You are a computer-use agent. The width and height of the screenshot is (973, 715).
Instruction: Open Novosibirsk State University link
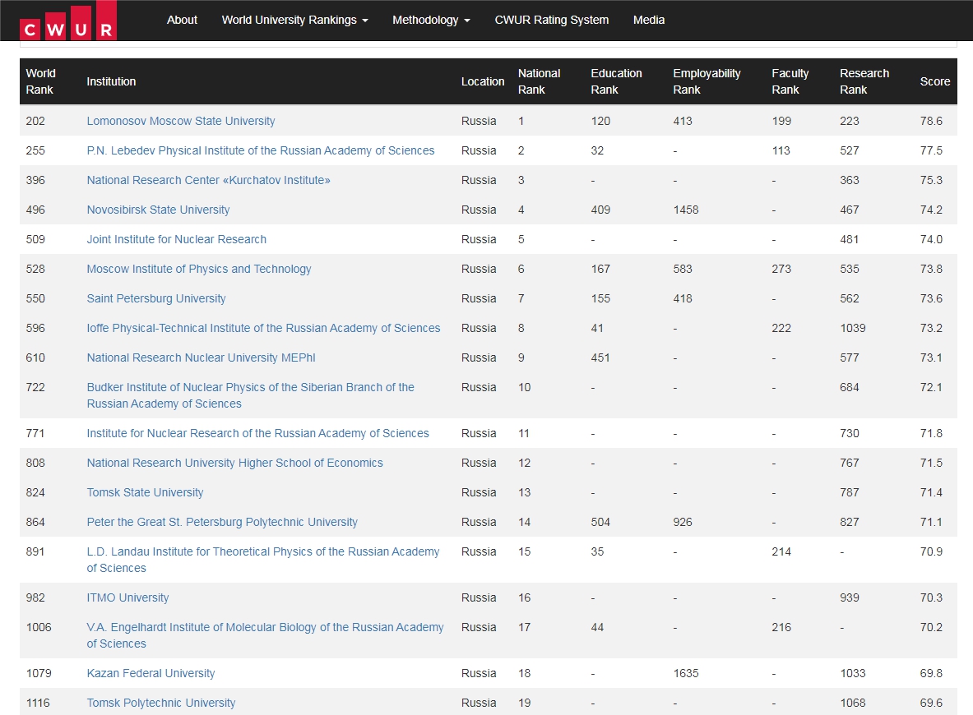click(158, 210)
